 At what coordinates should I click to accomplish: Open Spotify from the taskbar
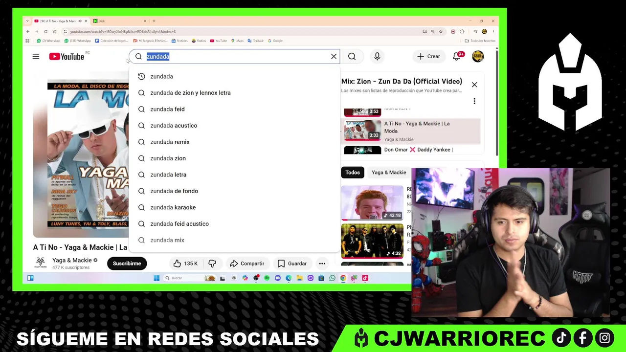pos(267,278)
